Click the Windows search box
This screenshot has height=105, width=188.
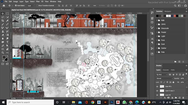coord(30,102)
